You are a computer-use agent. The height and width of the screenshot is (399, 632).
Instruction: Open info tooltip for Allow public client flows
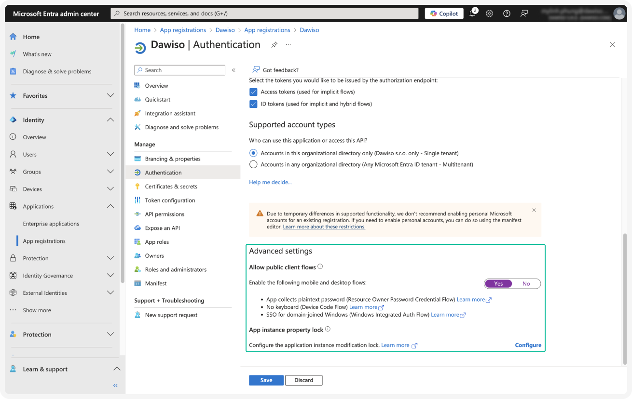tap(320, 266)
